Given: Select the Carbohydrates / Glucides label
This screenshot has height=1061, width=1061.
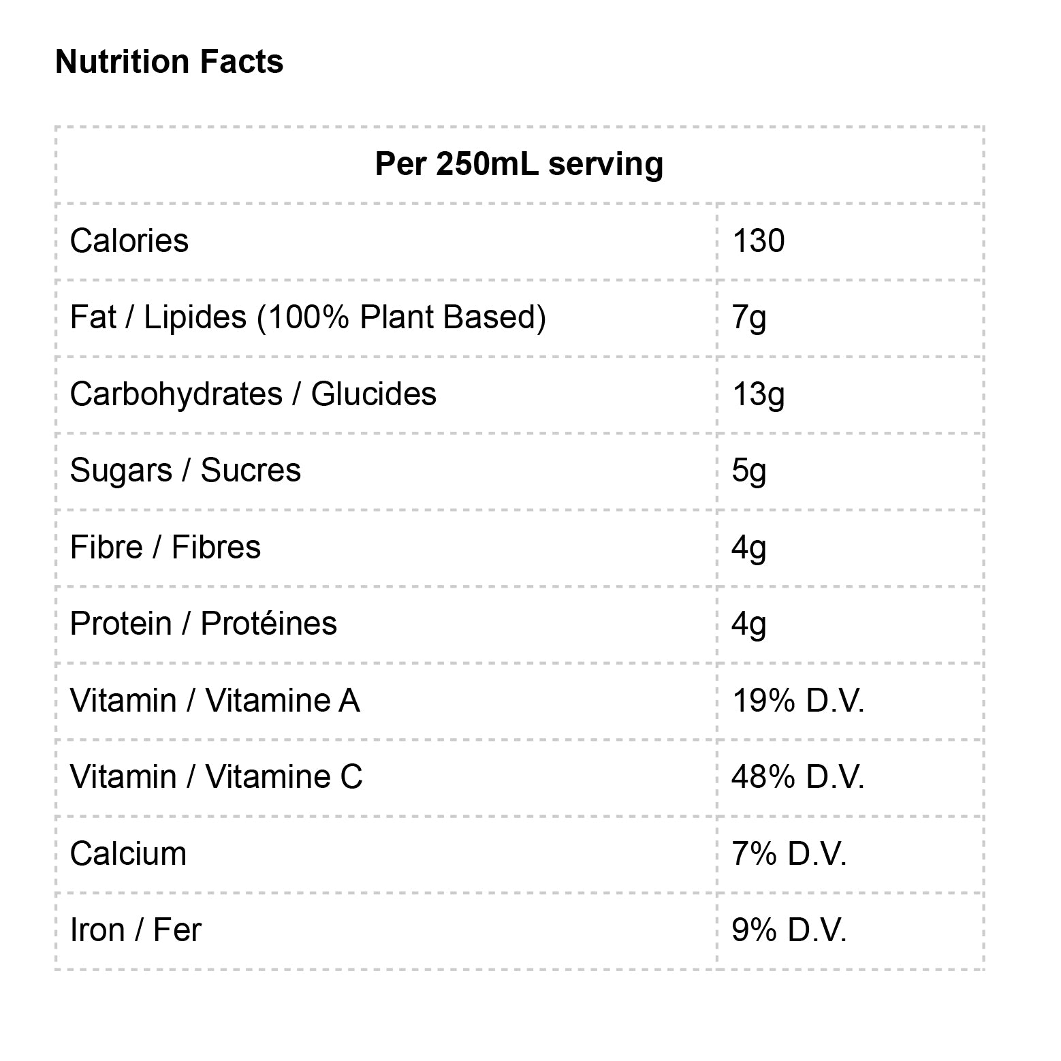Looking at the screenshot, I should pyautogui.click(x=253, y=394).
